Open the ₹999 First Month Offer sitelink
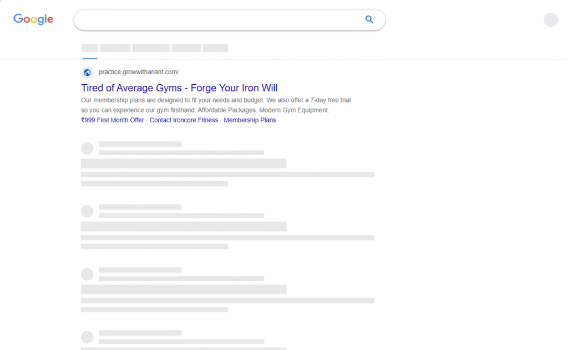Screen dimensions: 568x350 113,120
